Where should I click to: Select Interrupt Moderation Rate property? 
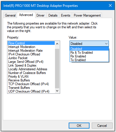[x=31, y=51]
